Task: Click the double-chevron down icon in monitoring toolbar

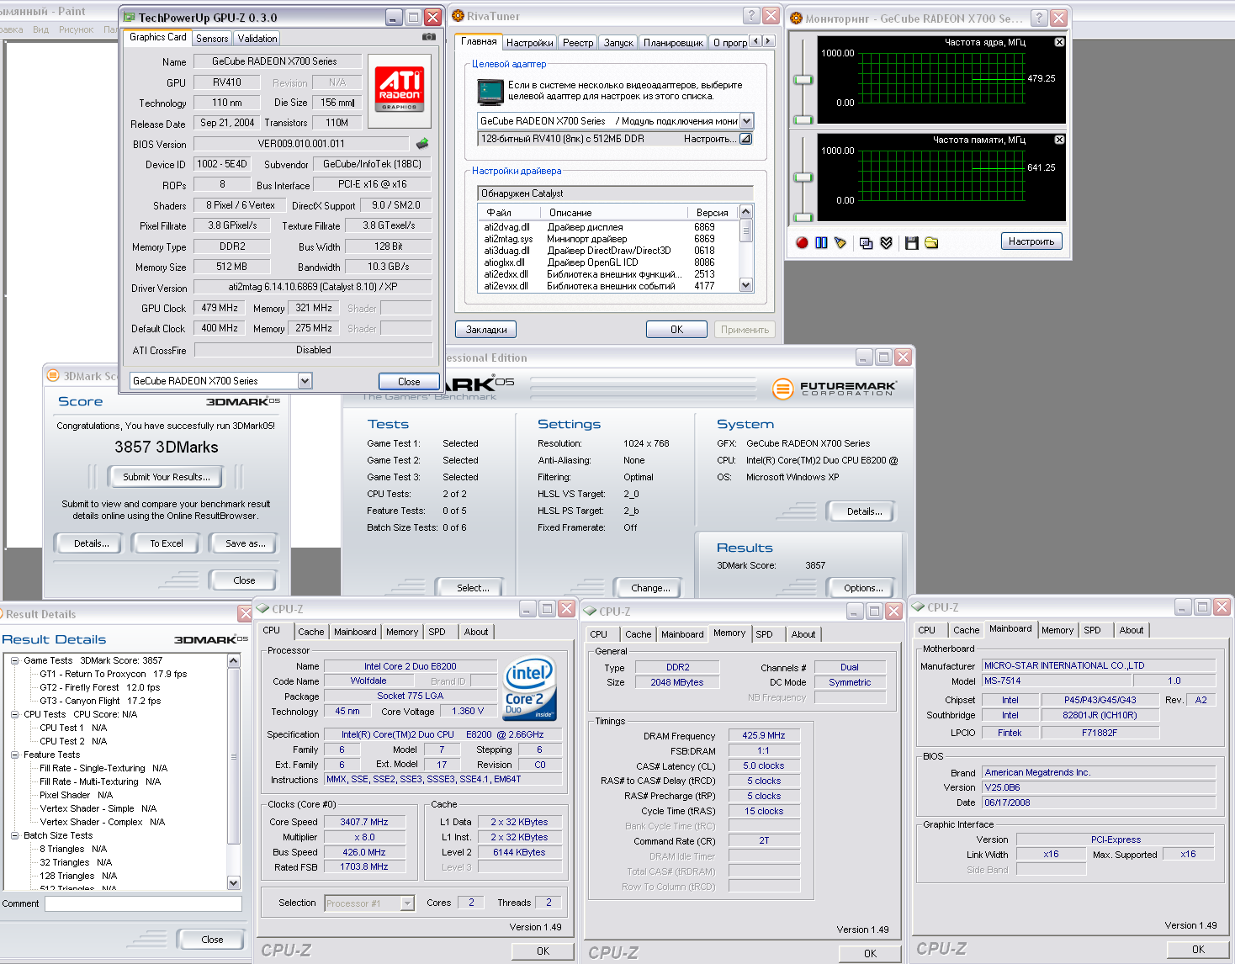Action: (x=886, y=243)
